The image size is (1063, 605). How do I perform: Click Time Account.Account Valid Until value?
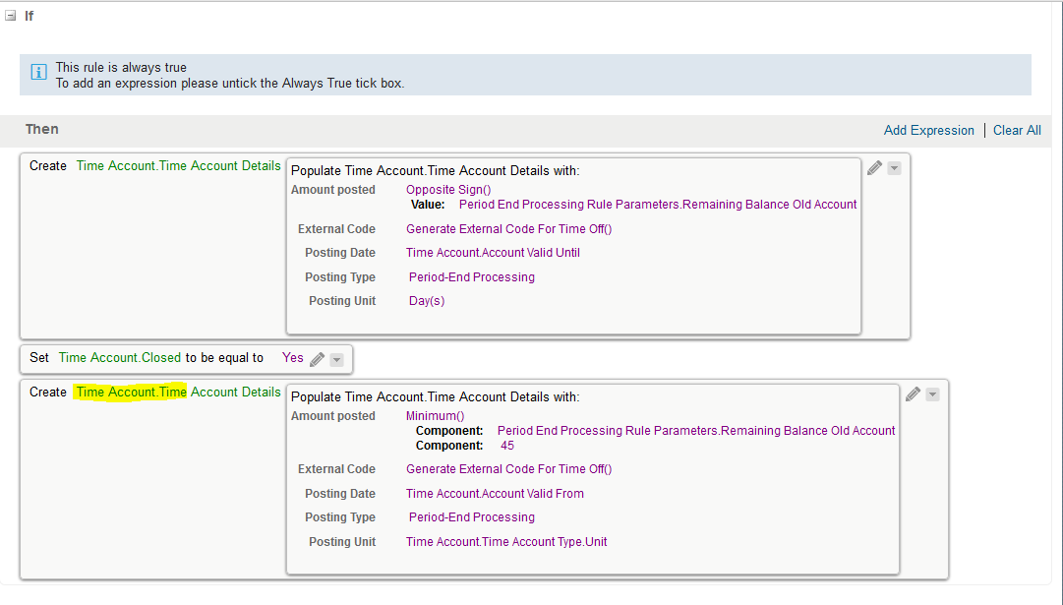click(493, 253)
